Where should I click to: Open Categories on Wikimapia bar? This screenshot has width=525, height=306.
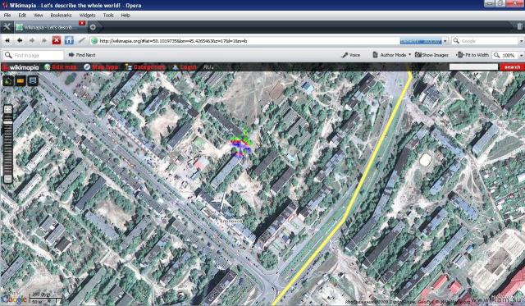(x=145, y=67)
